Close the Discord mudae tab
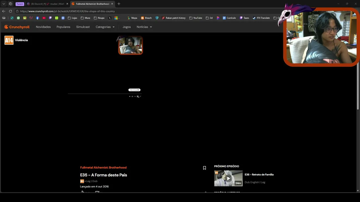 tap(67, 4)
